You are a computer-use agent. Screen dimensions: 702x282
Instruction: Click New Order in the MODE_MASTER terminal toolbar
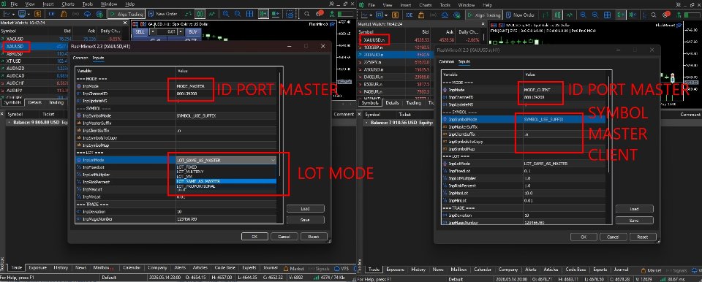(162, 15)
